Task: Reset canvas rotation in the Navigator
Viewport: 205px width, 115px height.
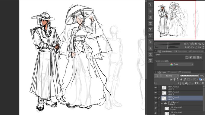Action: coord(196,47)
